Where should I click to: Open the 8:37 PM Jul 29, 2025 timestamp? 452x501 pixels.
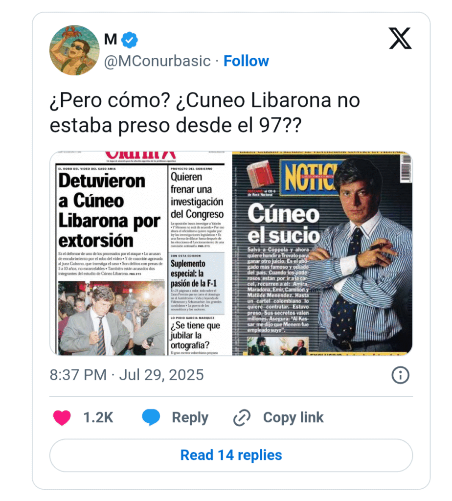pyautogui.click(x=127, y=375)
